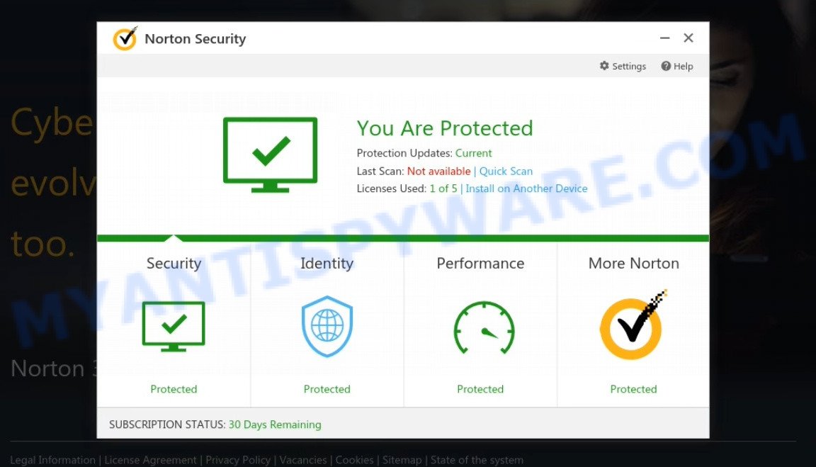This screenshot has height=467, width=816.
Task: Open the State of the system link
Action: pyautogui.click(x=477, y=459)
